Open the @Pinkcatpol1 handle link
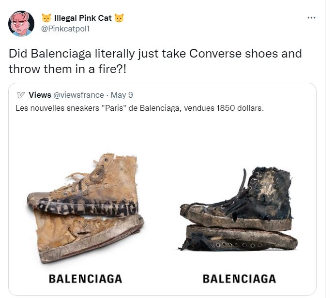This screenshot has width=334, height=298. 65,29
